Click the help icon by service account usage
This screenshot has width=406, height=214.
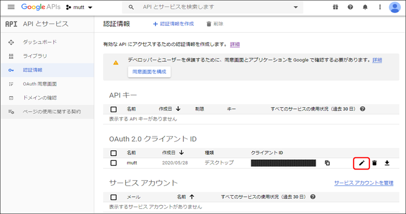pos(313,197)
